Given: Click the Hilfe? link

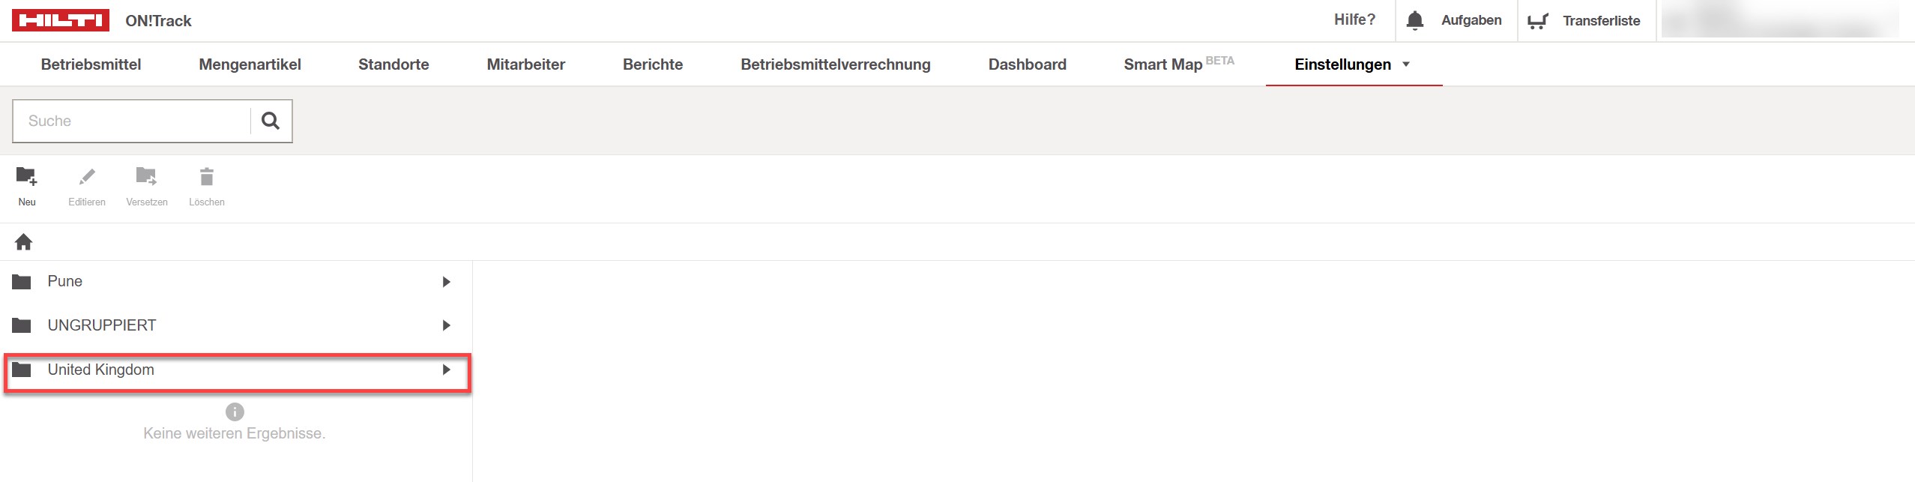Looking at the screenshot, I should pyautogui.click(x=1354, y=19).
